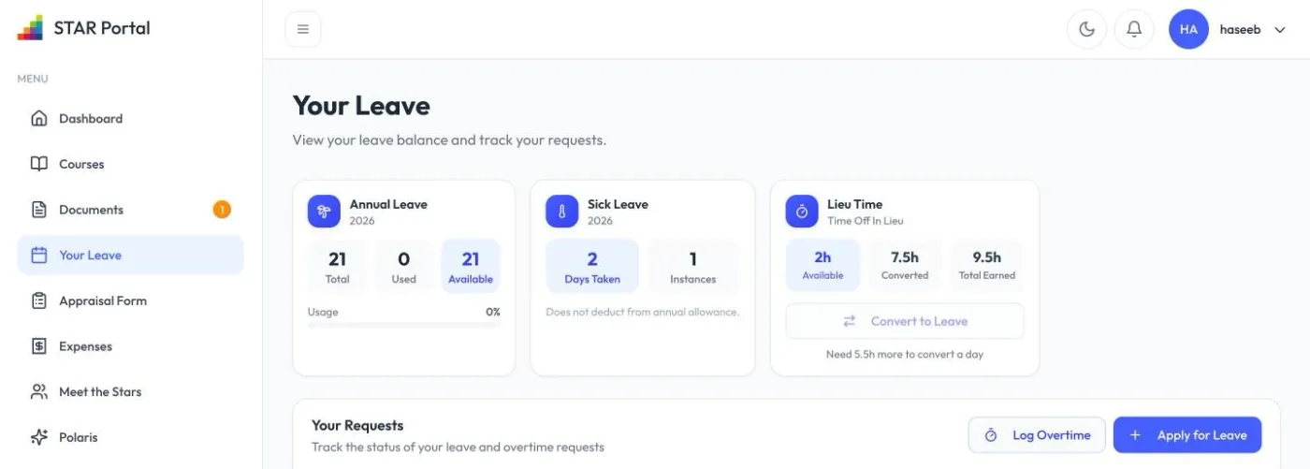Click 'Does not deduct from annual allowance.' note

click(x=643, y=312)
